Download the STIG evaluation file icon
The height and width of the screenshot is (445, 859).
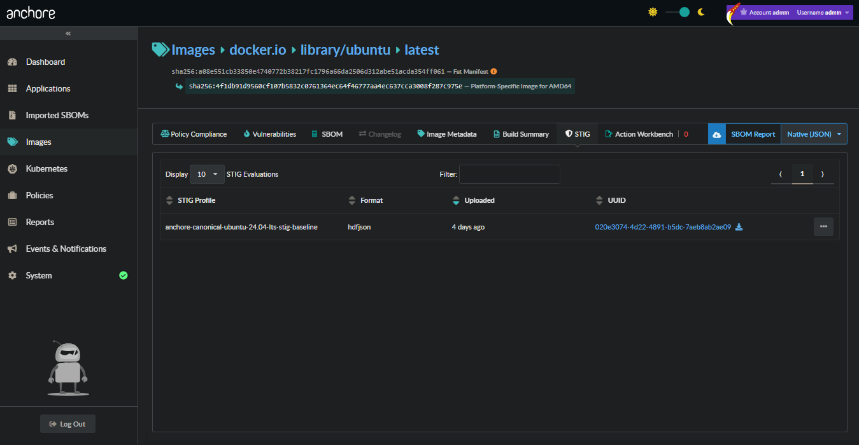pos(739,227)
